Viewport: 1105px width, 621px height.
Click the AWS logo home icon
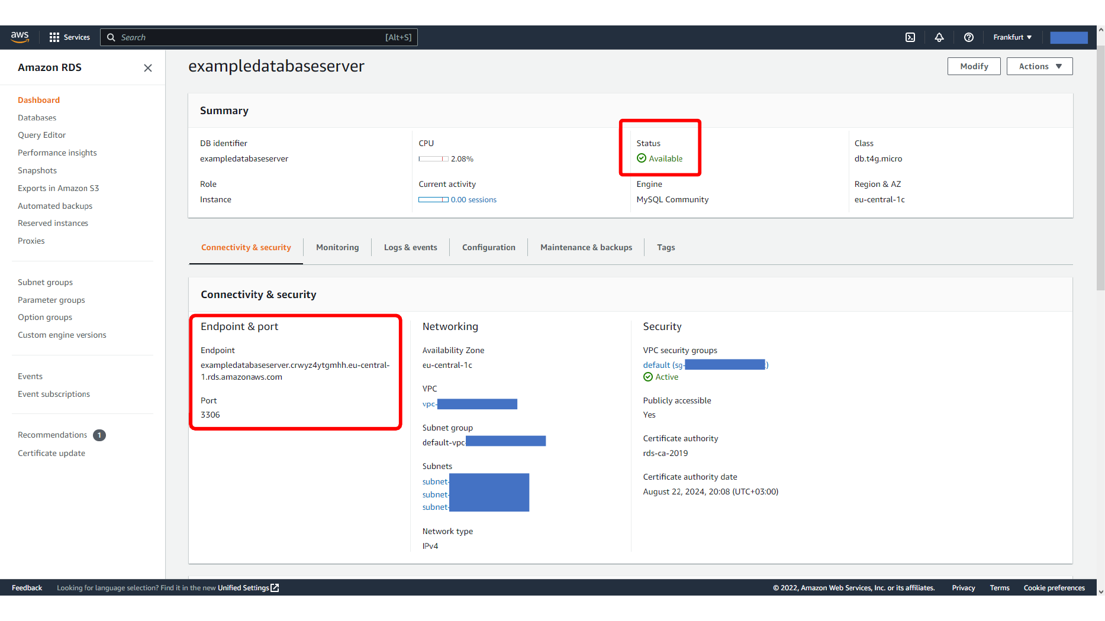[20, 37]
